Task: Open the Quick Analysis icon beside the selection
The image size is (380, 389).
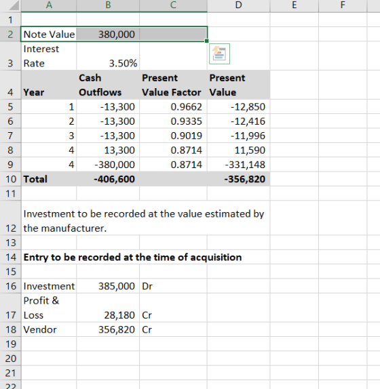Action: (x=219, y=54)
